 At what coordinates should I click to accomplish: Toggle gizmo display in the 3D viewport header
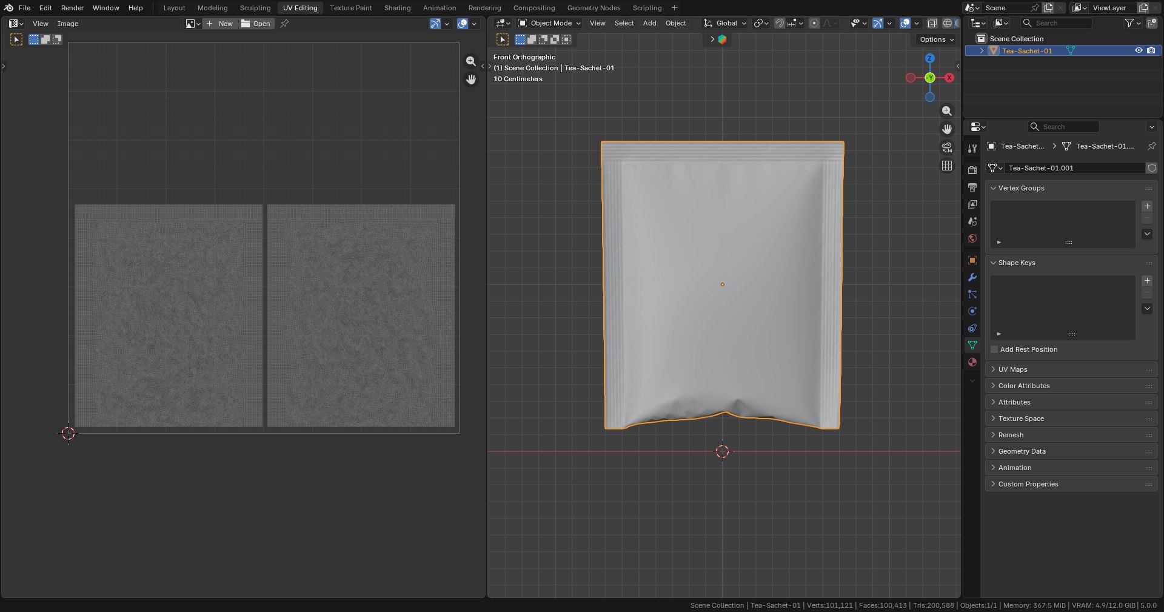(x=878, y=23)
